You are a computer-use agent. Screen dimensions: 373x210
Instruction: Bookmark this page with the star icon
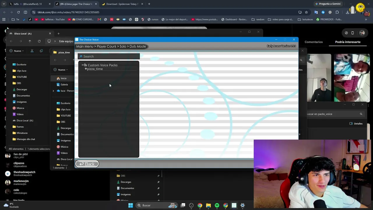click(306, 12)
